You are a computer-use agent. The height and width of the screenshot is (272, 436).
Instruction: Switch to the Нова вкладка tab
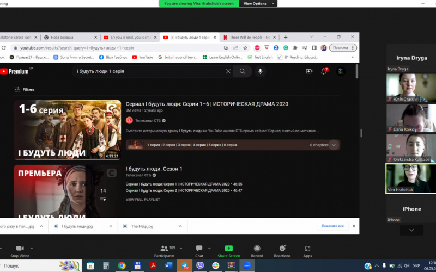coord(70,37)
